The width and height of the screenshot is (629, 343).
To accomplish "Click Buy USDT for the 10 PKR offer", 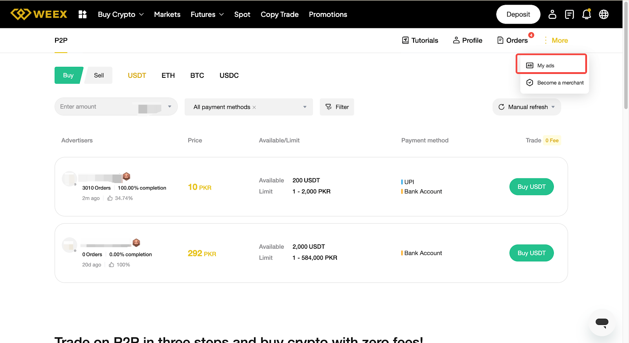I will (x=531, y=187).
